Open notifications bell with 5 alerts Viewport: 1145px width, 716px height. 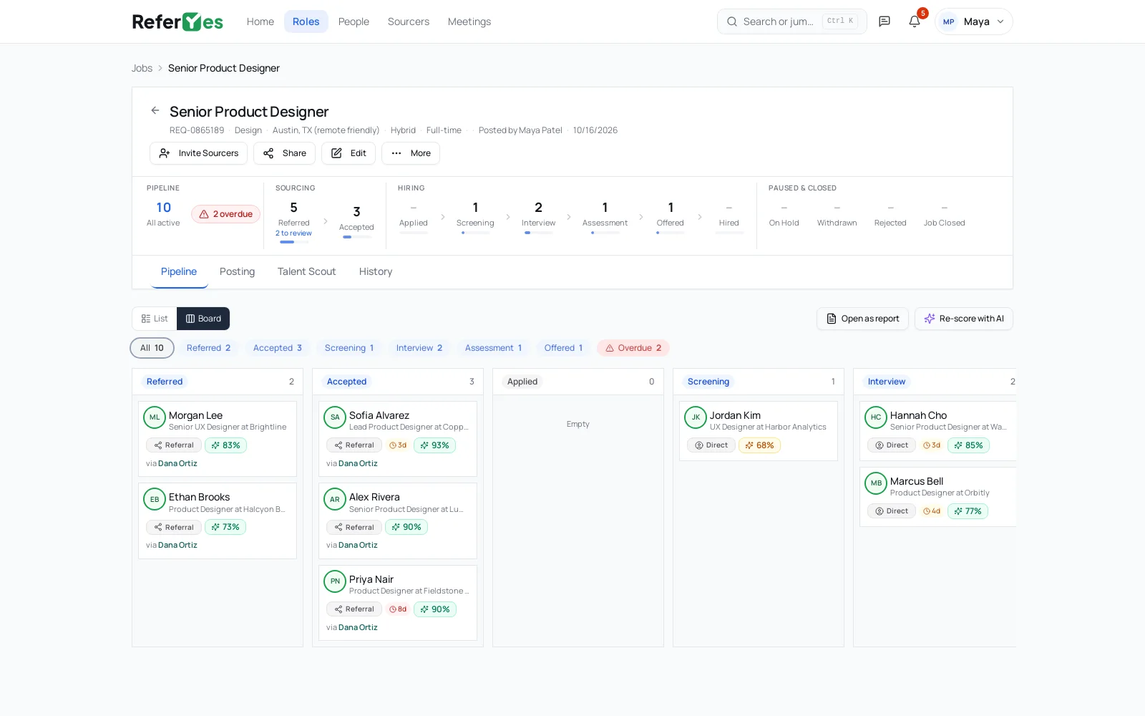click(915, 21)
